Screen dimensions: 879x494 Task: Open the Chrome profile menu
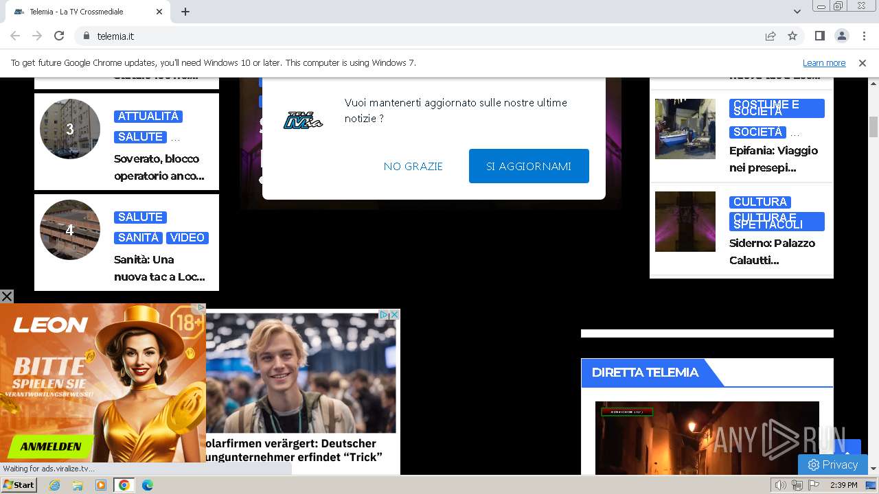pyautogui.click(x=841, y=36)
